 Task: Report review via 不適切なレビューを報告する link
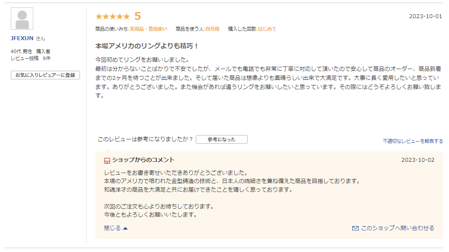point(413,141)
